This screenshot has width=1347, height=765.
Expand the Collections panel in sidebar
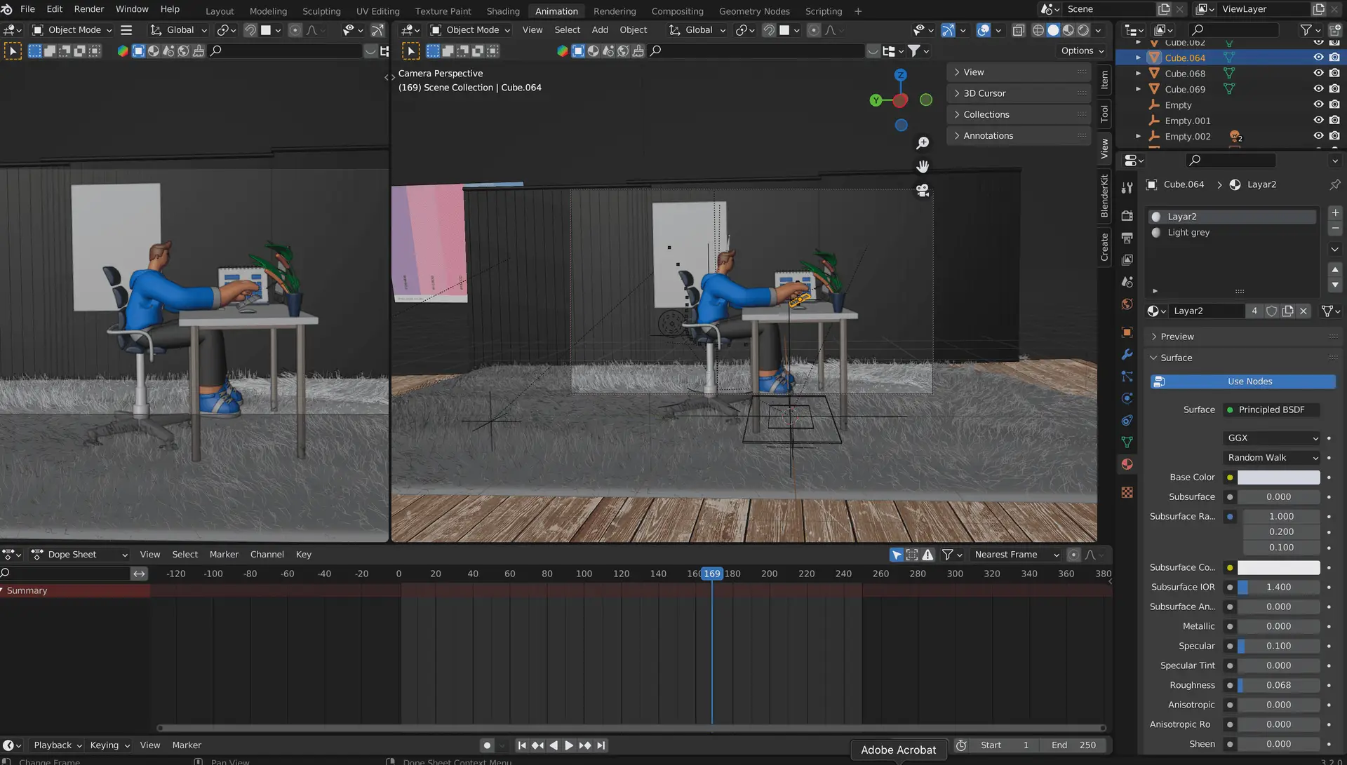[986, 114]
